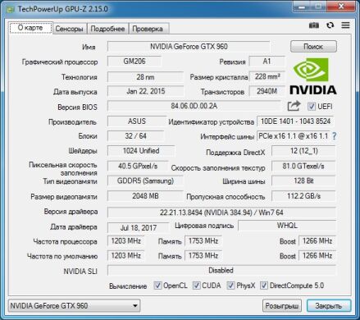This screenshot has height=320, width=360.
Task: Click the 2940M transistors value
Action: [267, 91]
